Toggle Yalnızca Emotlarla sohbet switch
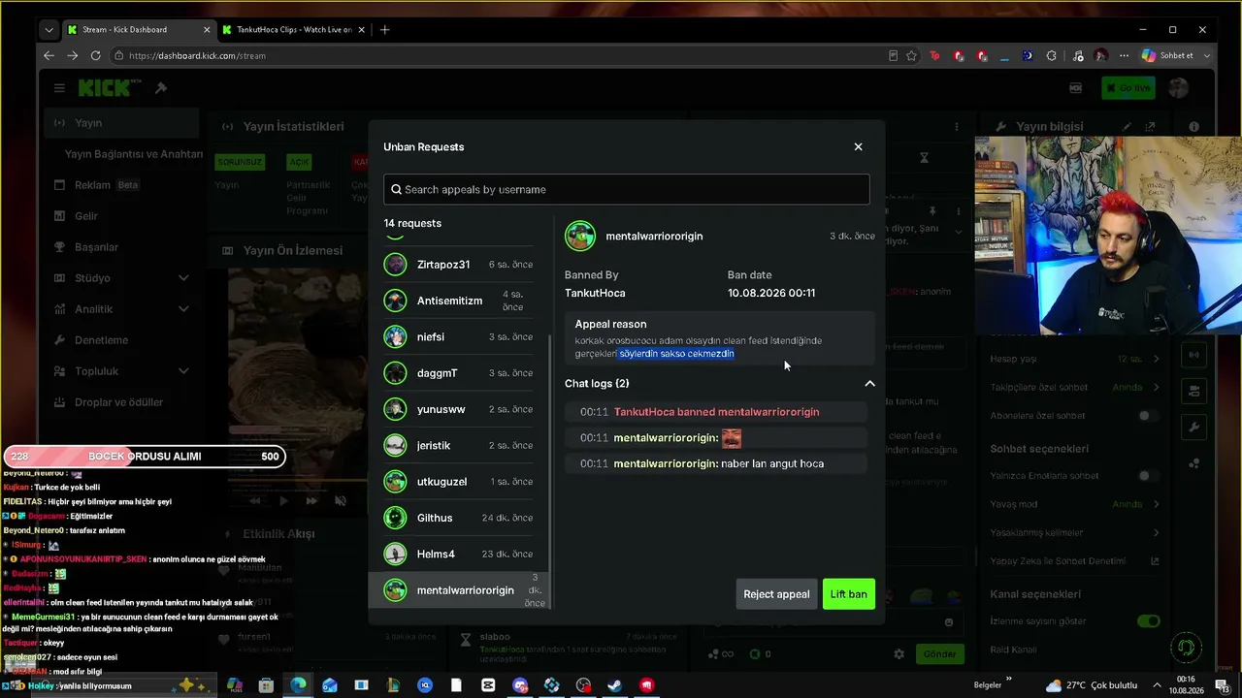Viewport: 1242px width, 698px height. 1148,476
